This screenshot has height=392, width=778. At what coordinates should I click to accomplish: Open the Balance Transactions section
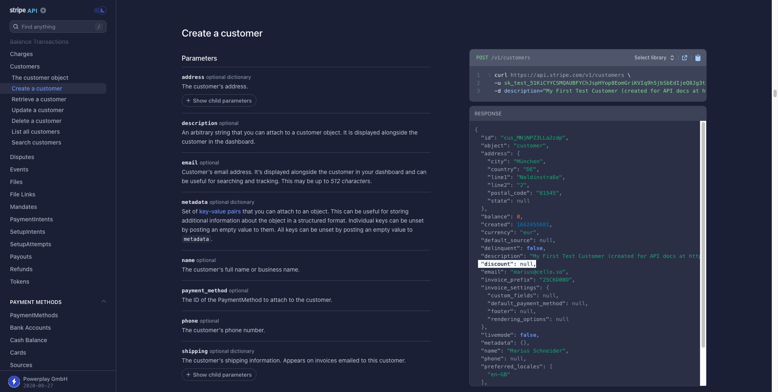point(39,42)
